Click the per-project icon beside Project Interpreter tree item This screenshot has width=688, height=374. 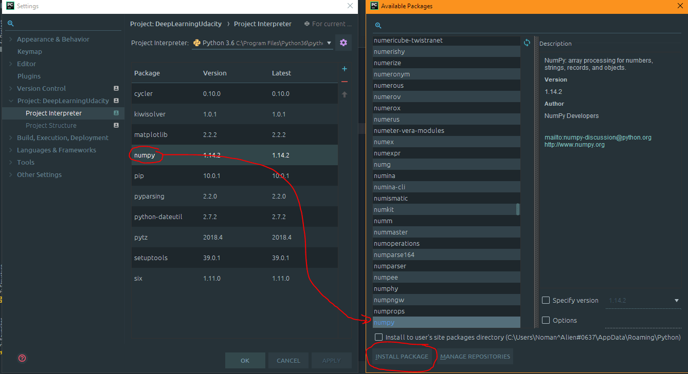(x=116, y=113)
